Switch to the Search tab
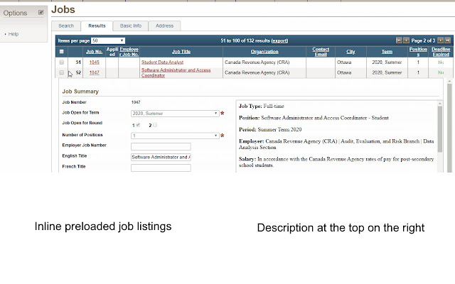 66,26
